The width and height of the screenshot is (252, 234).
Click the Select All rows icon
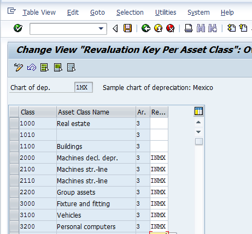pos(44,68)
